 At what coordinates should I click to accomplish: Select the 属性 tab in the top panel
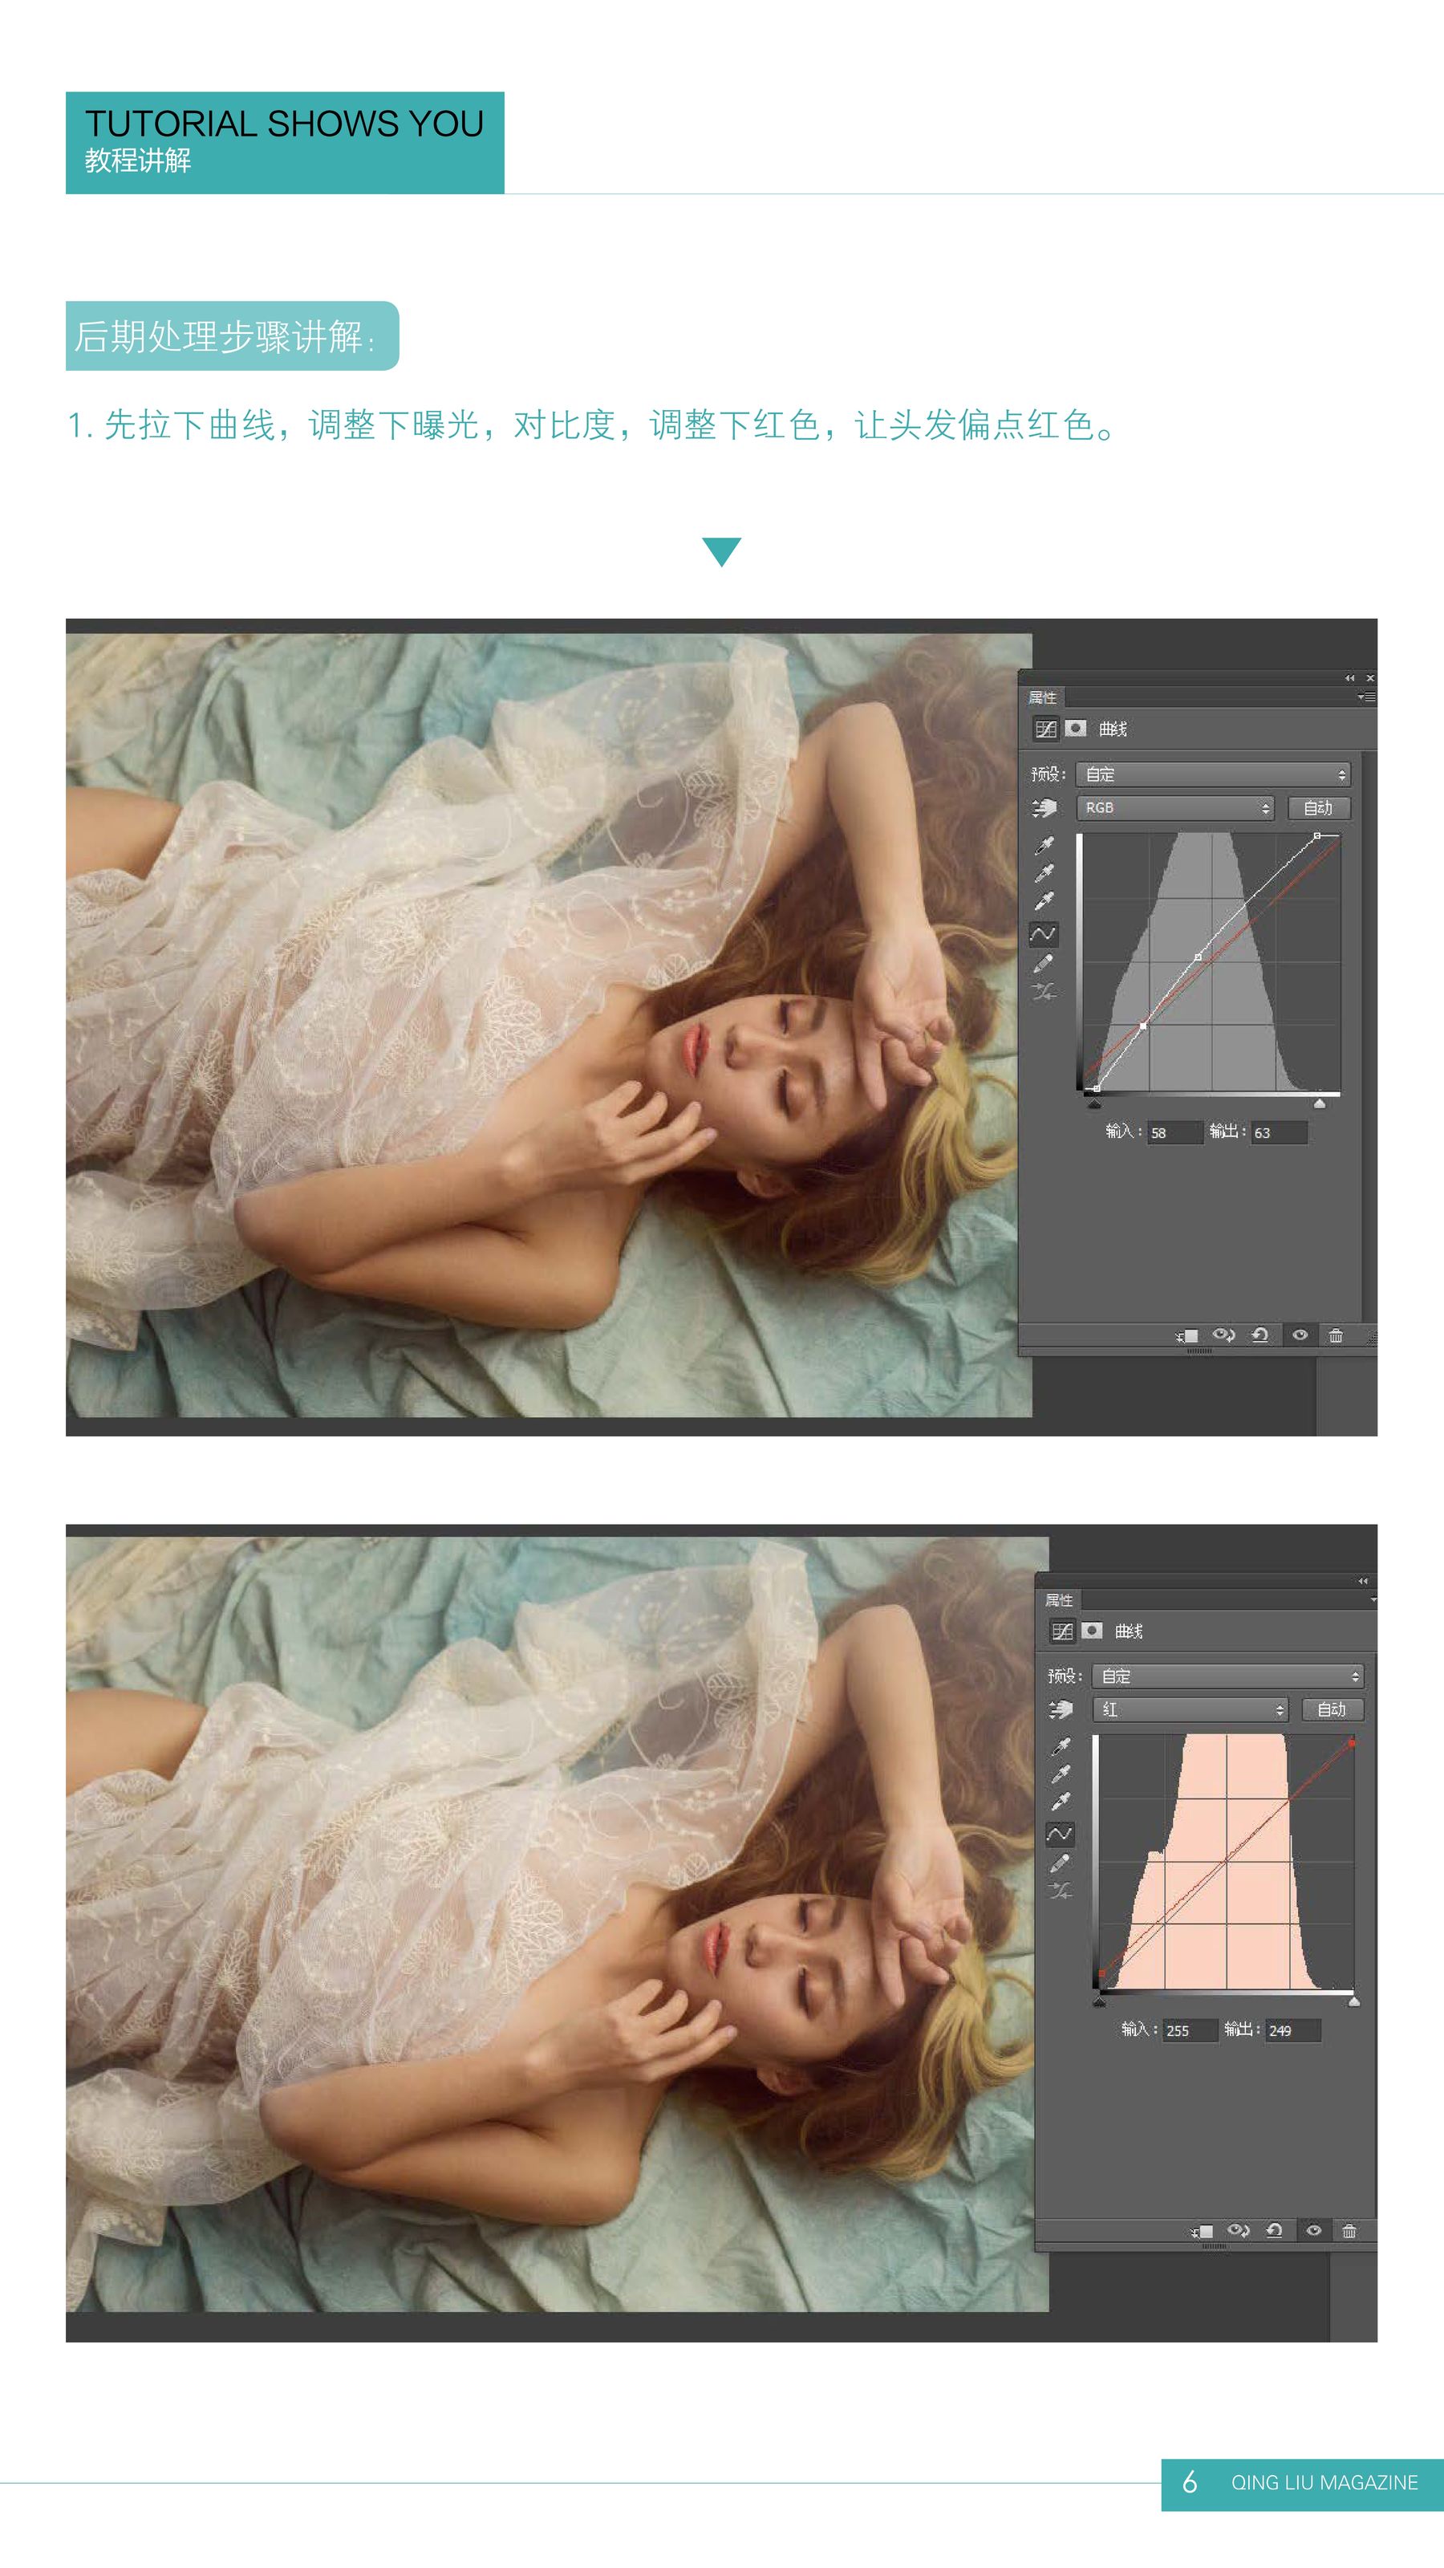coord(1042,697)
